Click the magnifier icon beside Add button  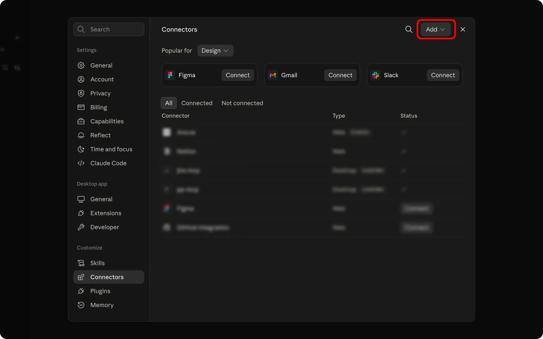409,29
